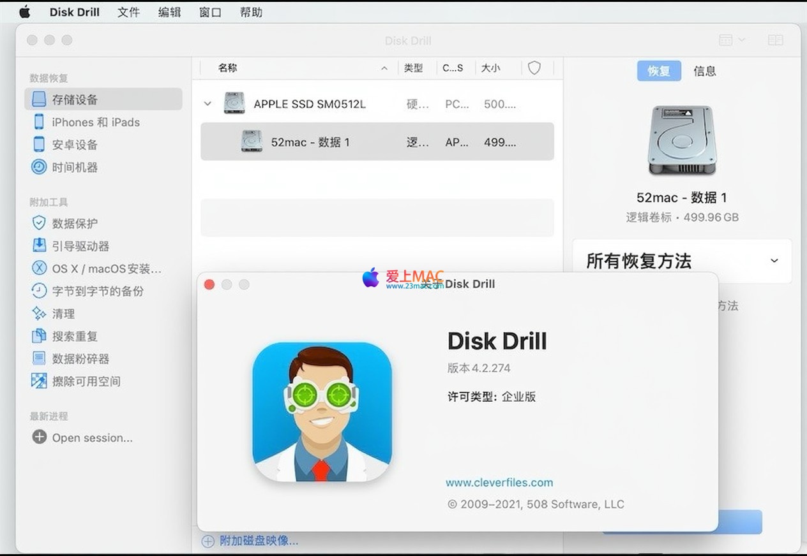This screenshot has width=807, height=556.
Task: Open Android devices (安卓设备) section
Action: [75, 145]
